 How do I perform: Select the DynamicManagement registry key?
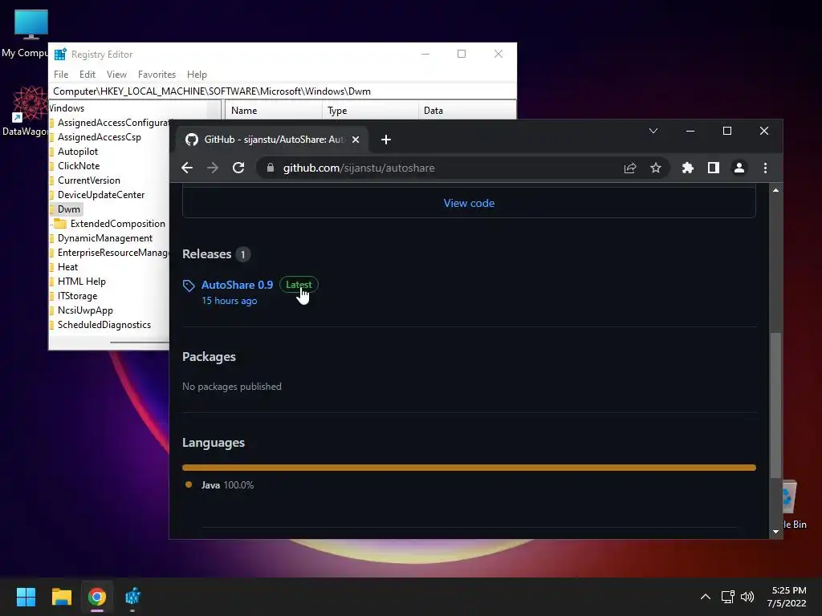point(105,238)
